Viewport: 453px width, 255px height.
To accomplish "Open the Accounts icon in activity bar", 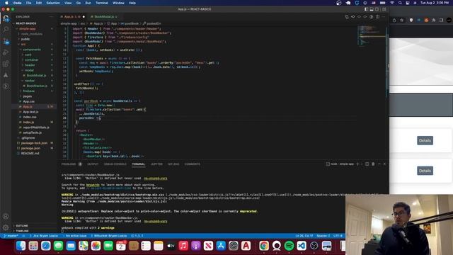I will 6,216.
